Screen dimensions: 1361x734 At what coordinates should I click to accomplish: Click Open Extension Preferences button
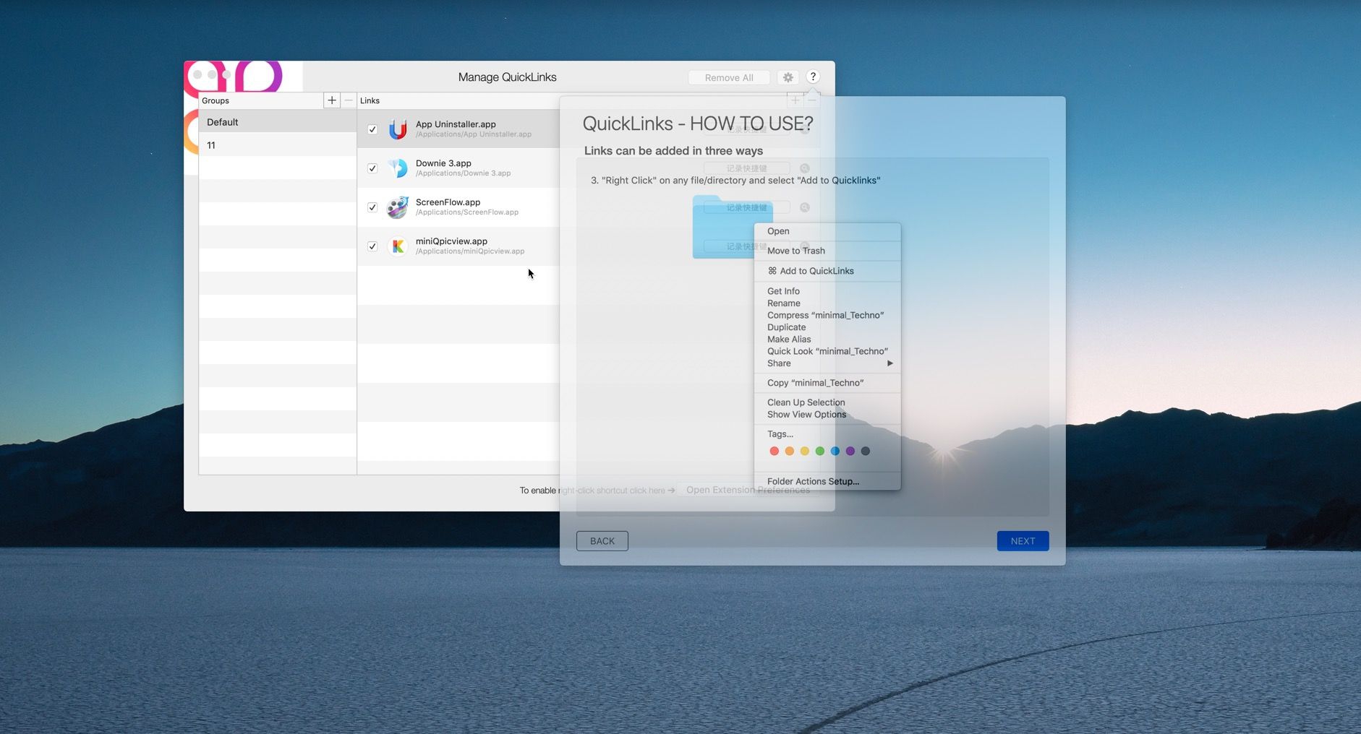(748, 490)
